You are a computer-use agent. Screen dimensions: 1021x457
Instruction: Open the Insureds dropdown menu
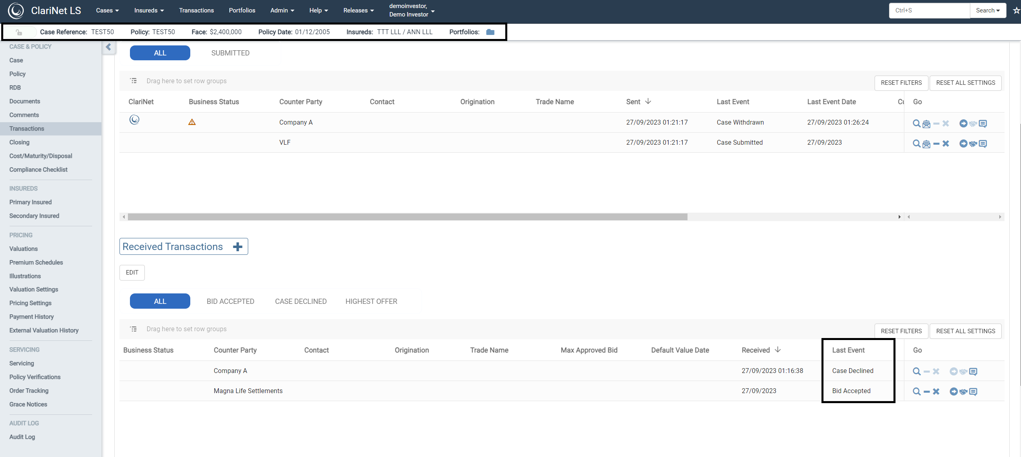tap(149, 10)
